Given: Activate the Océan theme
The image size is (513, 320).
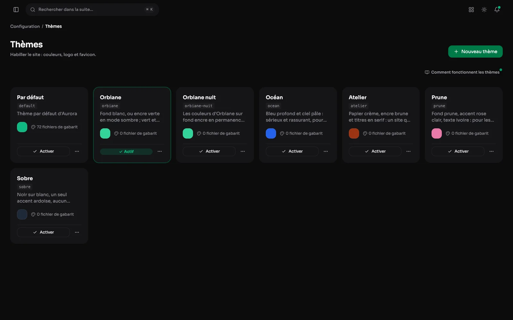Looking at the screenshot, I should [292, 151].
